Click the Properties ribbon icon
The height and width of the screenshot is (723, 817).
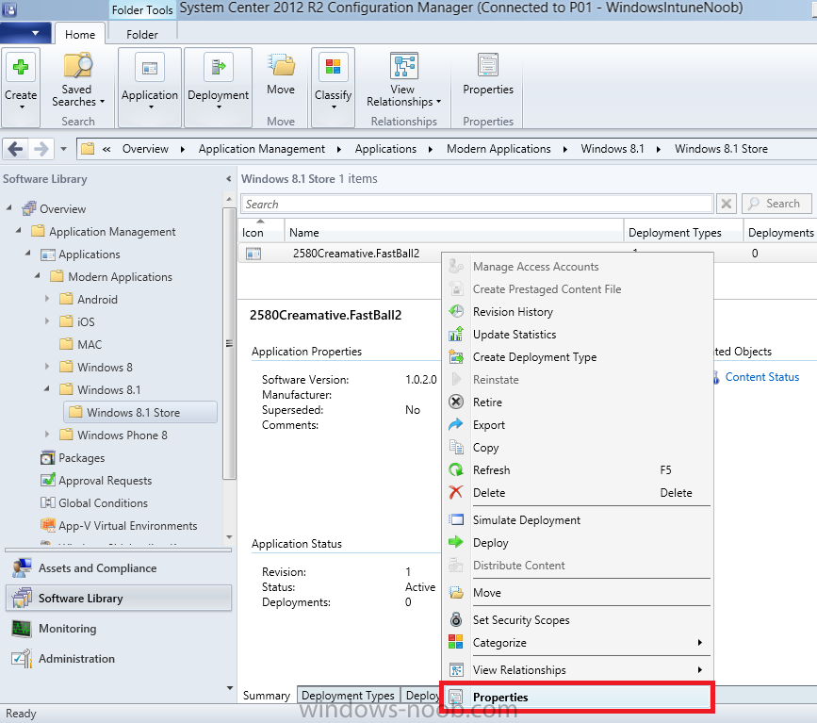click(488, 65)
